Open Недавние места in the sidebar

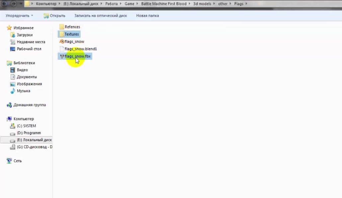coord(31,42)
